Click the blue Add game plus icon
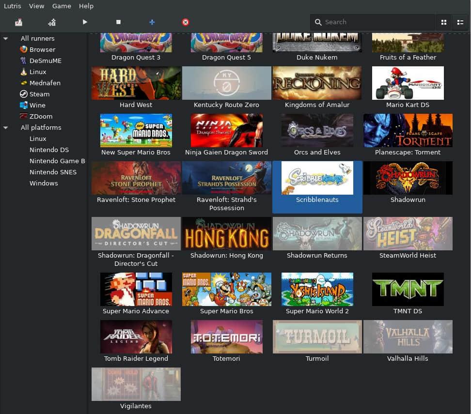Screen dimensions: 471x414 tap(152, 22)
